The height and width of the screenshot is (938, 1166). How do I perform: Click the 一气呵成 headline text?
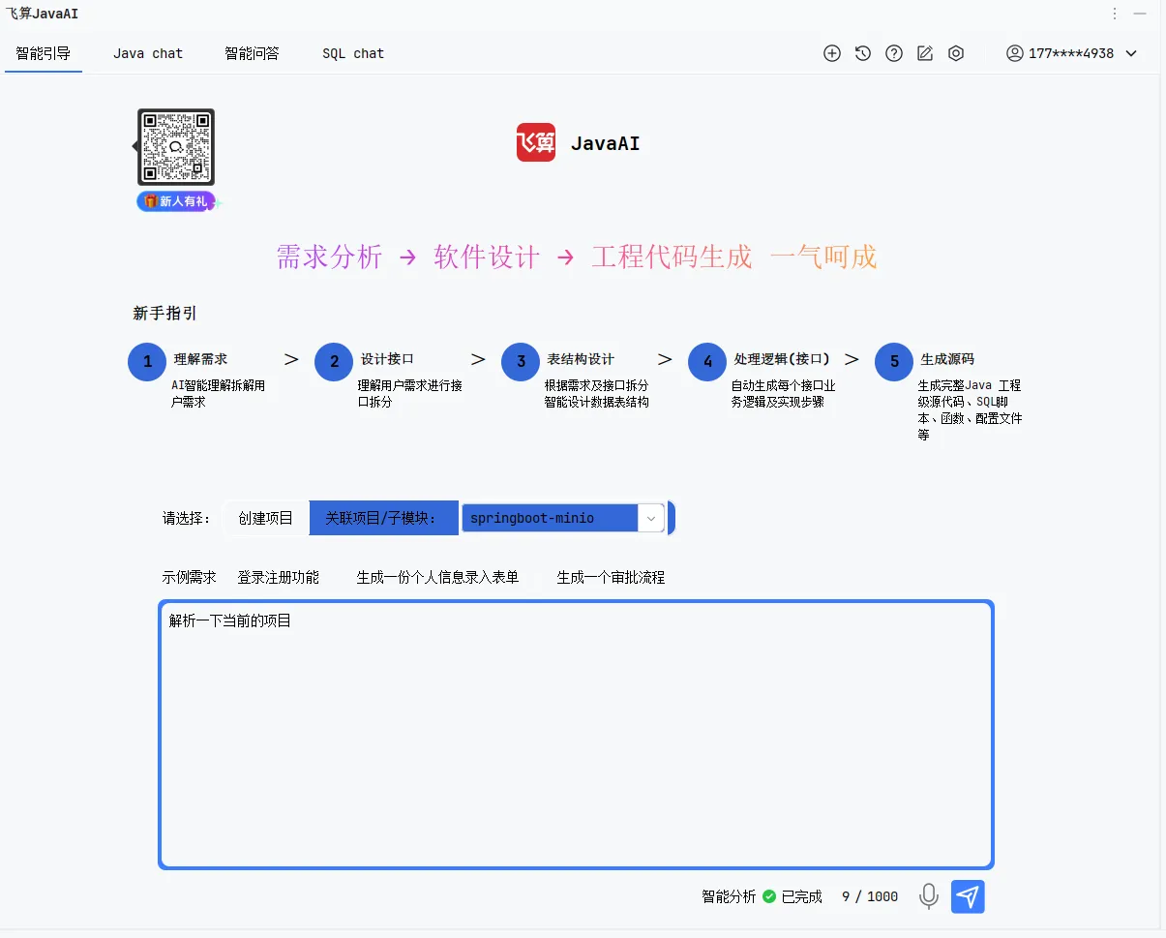tap(824, 257)
